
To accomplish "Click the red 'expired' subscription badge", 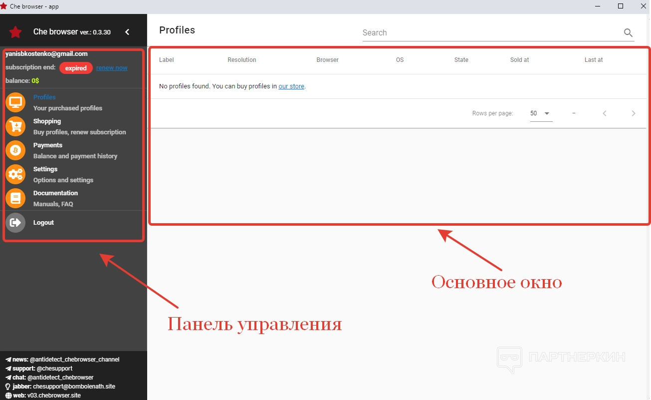I will pos(76,68).
